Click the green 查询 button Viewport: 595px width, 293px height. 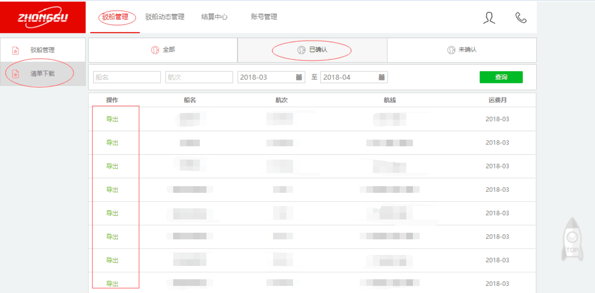pos(501,77)
